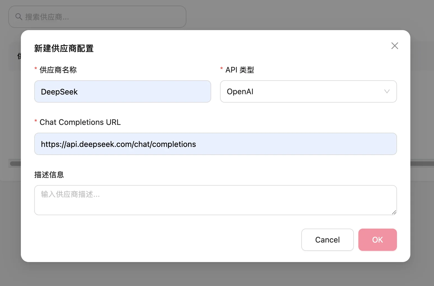
Task: Click the 输入供应商描述 textarea
Action: pos(215,200)
